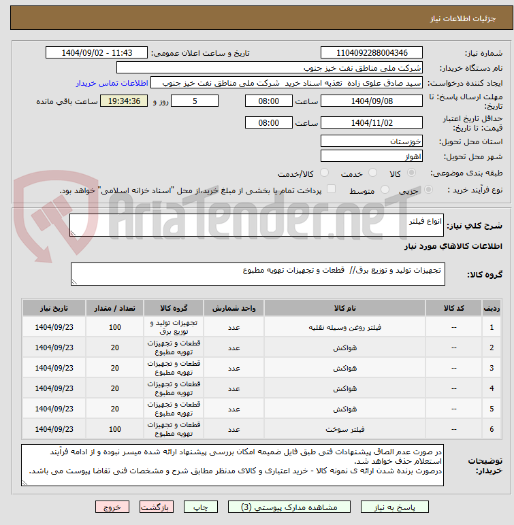Select the جزیی purchase type radio
Image resolution: width=514 pixels, height=525 pixels.
click(x=428, y=190)
